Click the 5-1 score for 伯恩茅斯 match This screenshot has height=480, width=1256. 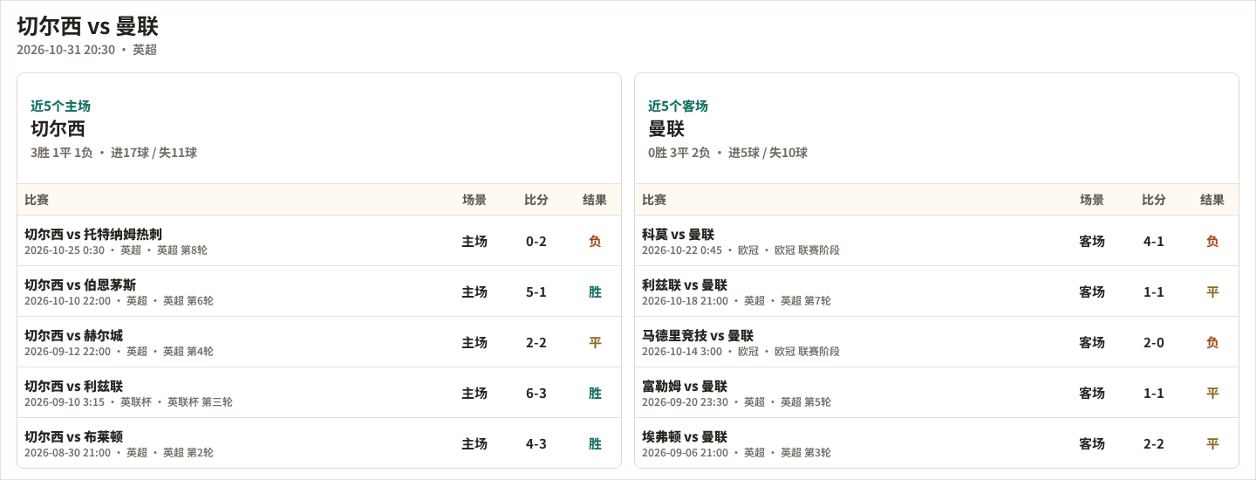point(536,291)
